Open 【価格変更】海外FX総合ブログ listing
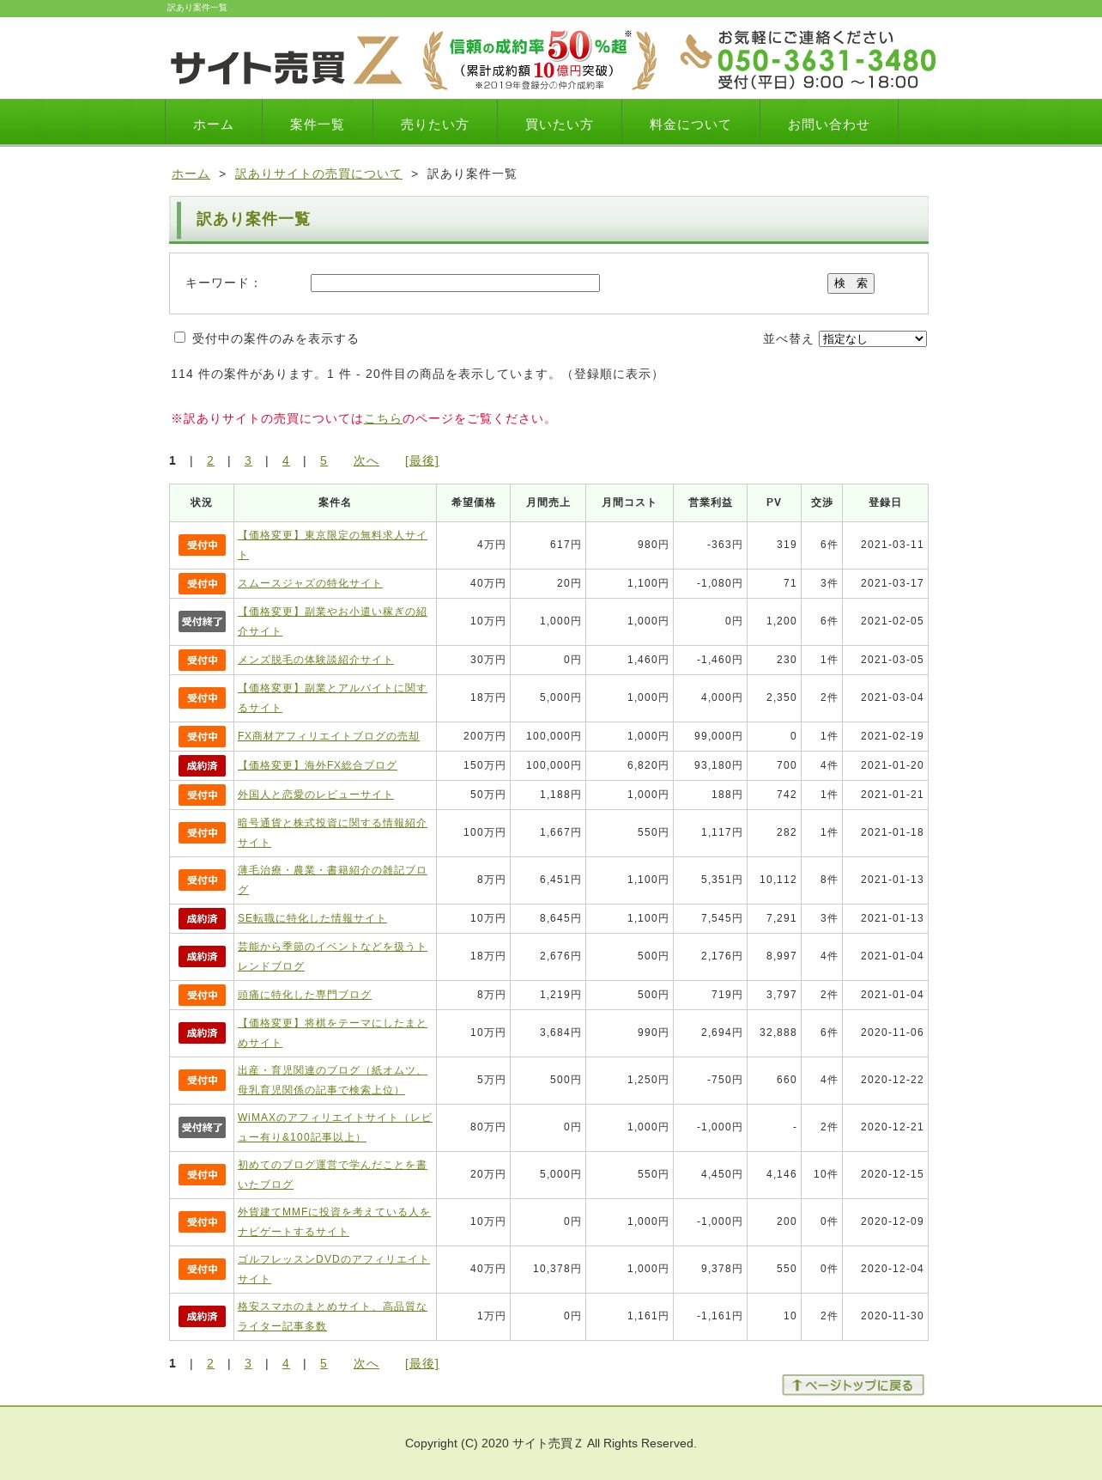1102x1480 pixels. (318, 766)
